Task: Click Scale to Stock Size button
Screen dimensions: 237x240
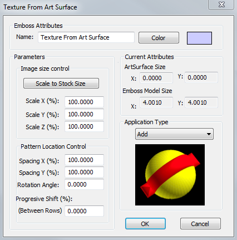Action: tap(61, 84)
